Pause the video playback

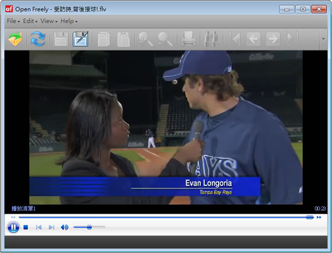tap(13, 227)
